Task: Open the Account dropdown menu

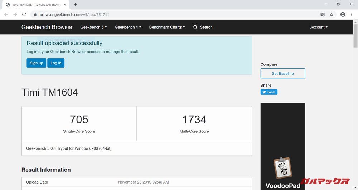Action: tap(319, 27)
